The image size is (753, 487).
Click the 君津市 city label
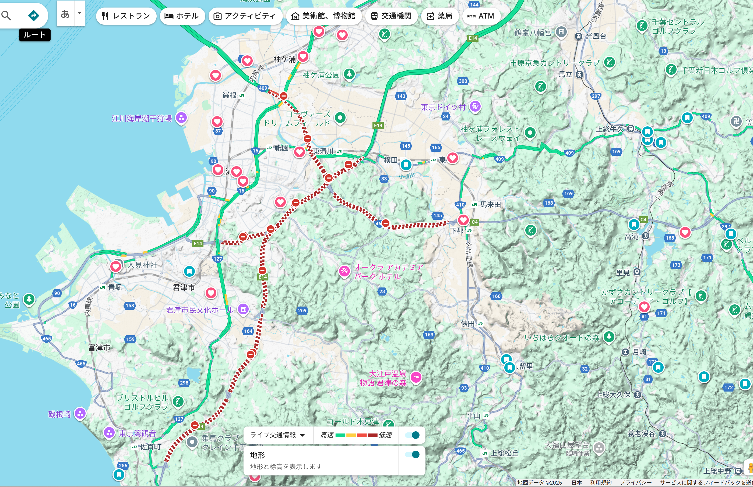(x=184, y=287)
